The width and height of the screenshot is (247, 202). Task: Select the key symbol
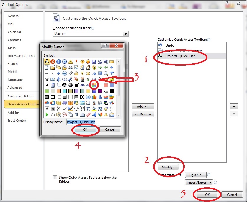82,73
